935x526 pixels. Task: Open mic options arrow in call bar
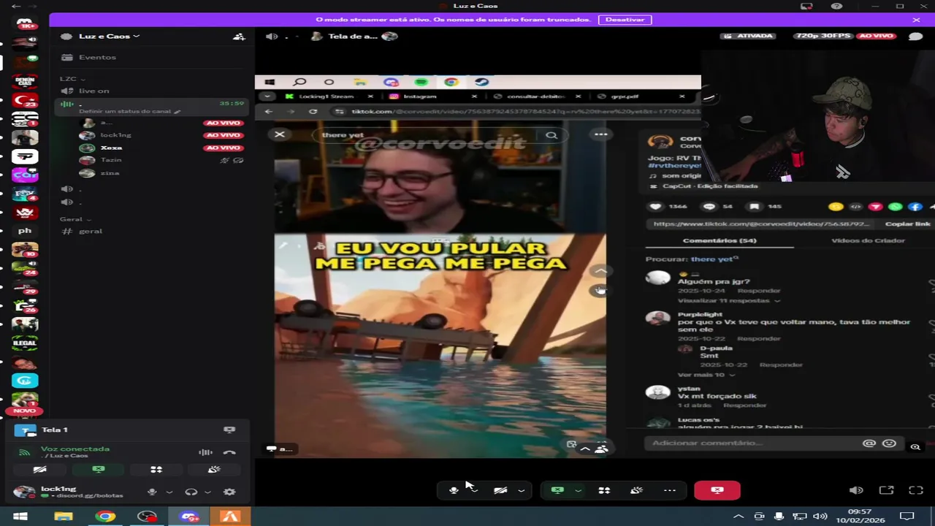point(476,490)
